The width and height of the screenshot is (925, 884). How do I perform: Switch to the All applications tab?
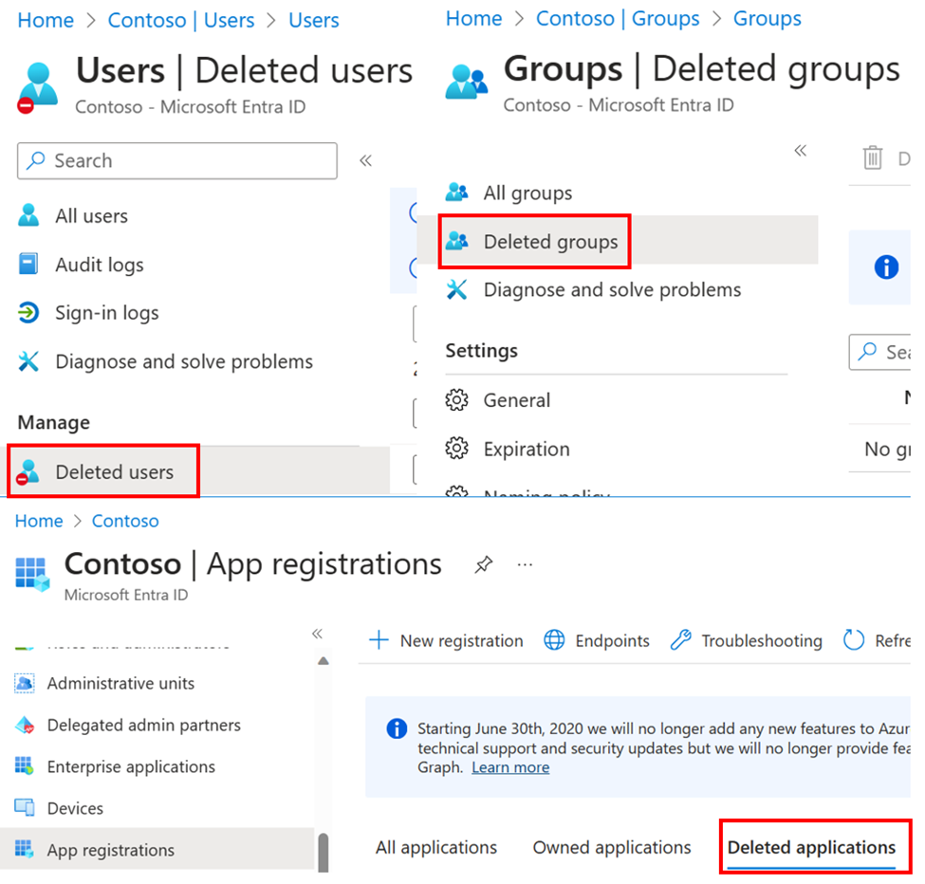point(436,847)
